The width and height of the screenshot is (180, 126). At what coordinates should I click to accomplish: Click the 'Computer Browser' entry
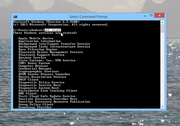(x=33, y=66)
